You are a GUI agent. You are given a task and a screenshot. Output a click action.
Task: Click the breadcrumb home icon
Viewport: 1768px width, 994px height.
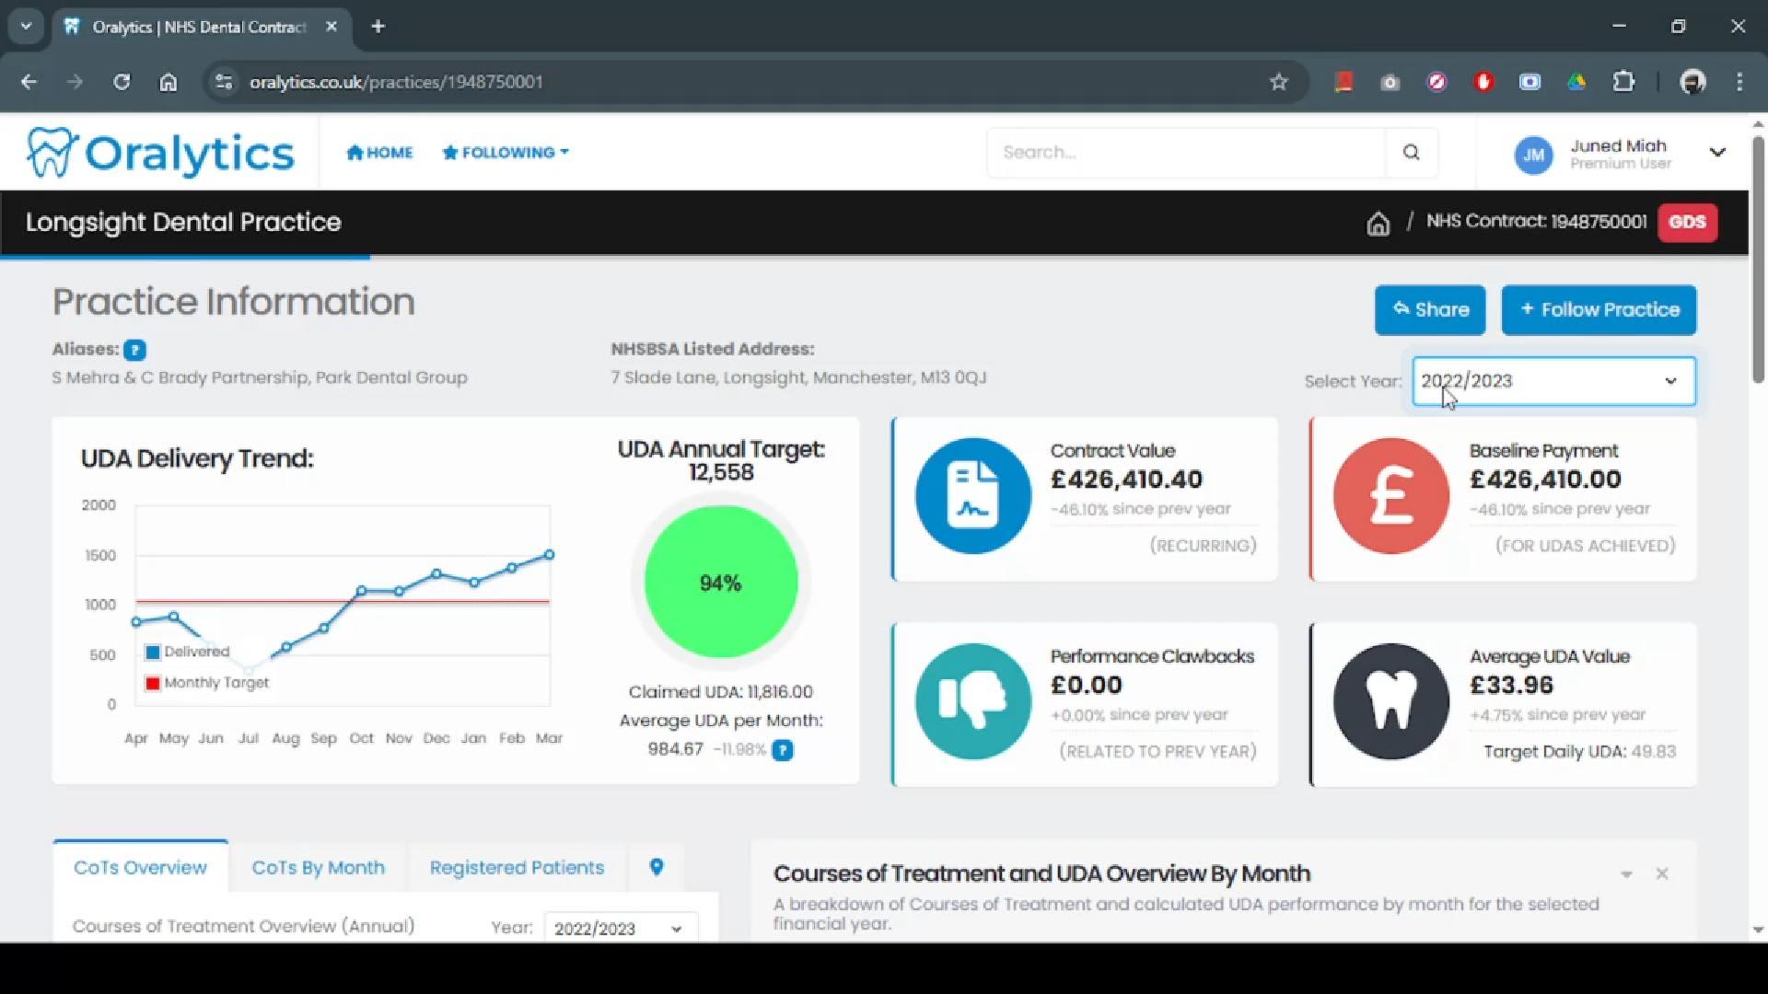(x=1378, y=223)
